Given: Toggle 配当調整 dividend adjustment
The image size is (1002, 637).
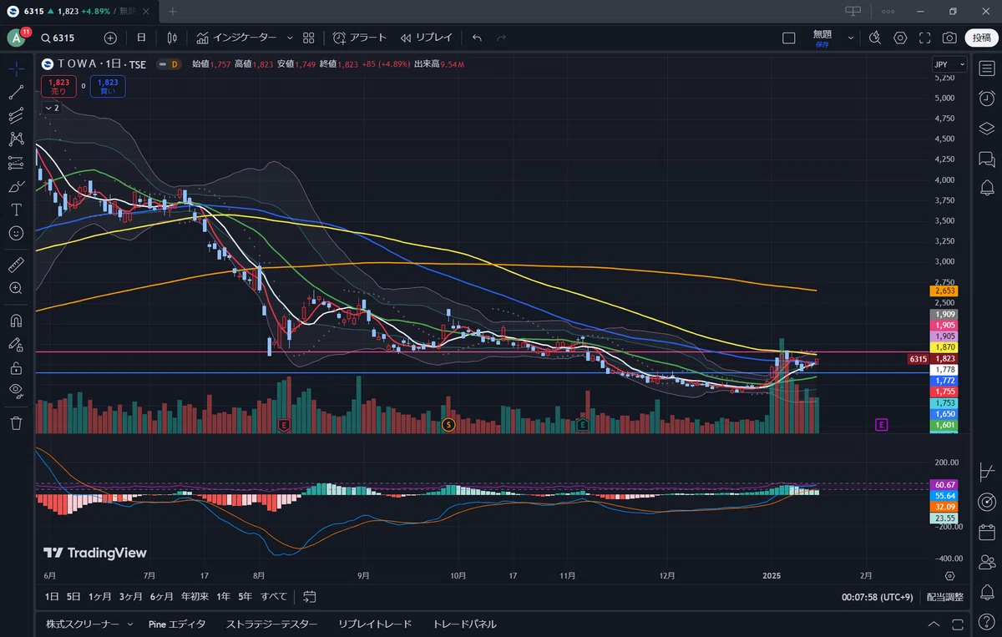Looking at the screenshot, I should pyautogui.click(x=945, y=597).
